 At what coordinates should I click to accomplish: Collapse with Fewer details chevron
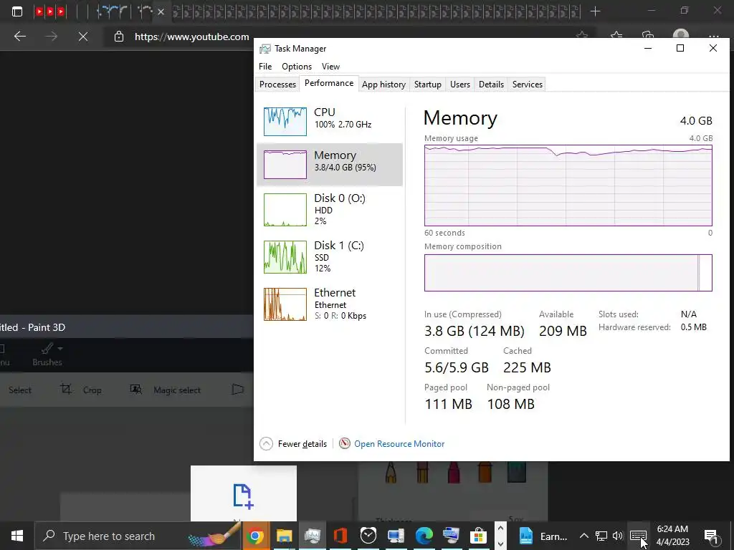click(266, 443)
